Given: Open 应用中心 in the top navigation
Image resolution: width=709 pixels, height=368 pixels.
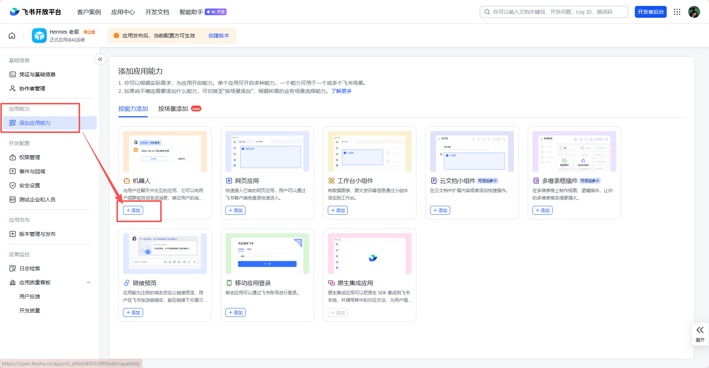Looking at the screenshot, I should coord(123,12).
